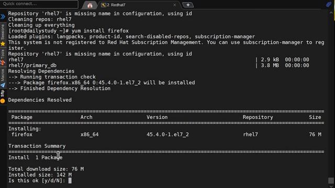This screenshot has width=335, height=188.
Task: Click the 'Is this ok [y/d/N]:' prompt
Action: [x=37, y=181]
